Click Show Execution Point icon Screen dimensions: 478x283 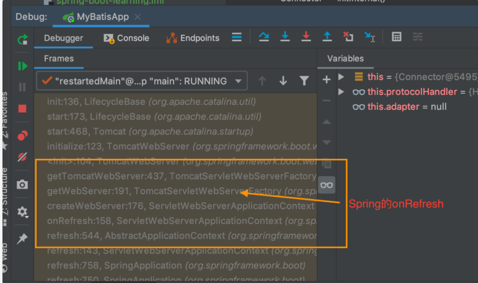[237, 37]
